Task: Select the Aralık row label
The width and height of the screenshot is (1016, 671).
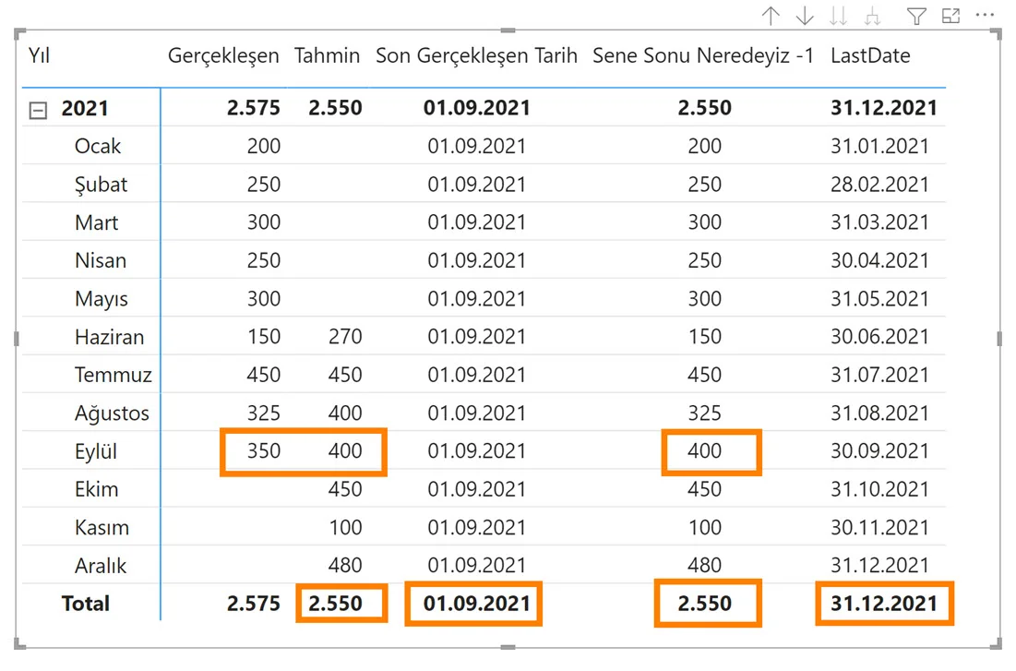Action: coord(101,566)
